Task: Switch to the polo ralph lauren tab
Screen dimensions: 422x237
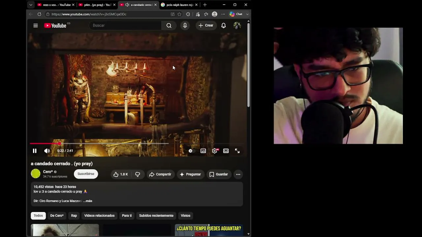Action: pos(179,5)
